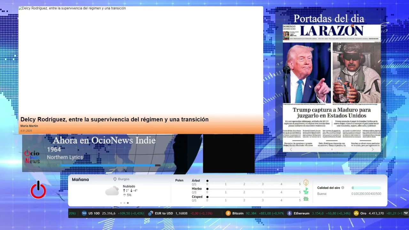Click the Árbol tree pollen icon
This screenshot has height=230, width=409.
(306, 182)
